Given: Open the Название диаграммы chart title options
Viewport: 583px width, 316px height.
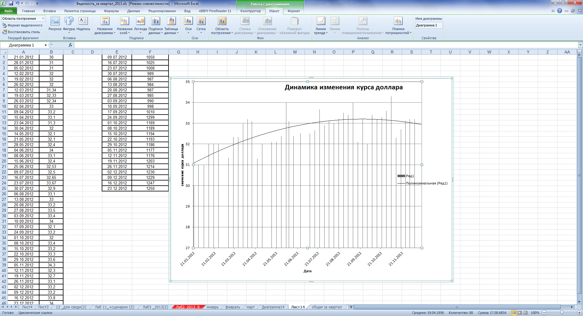Looking at the screenshot, I should [x=105, y=26].
